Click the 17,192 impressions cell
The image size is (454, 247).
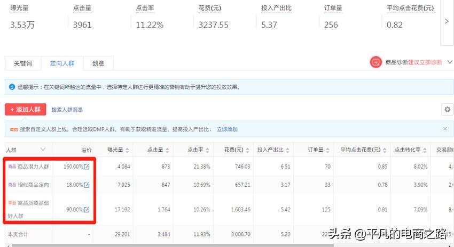click(x=122, y=210)
